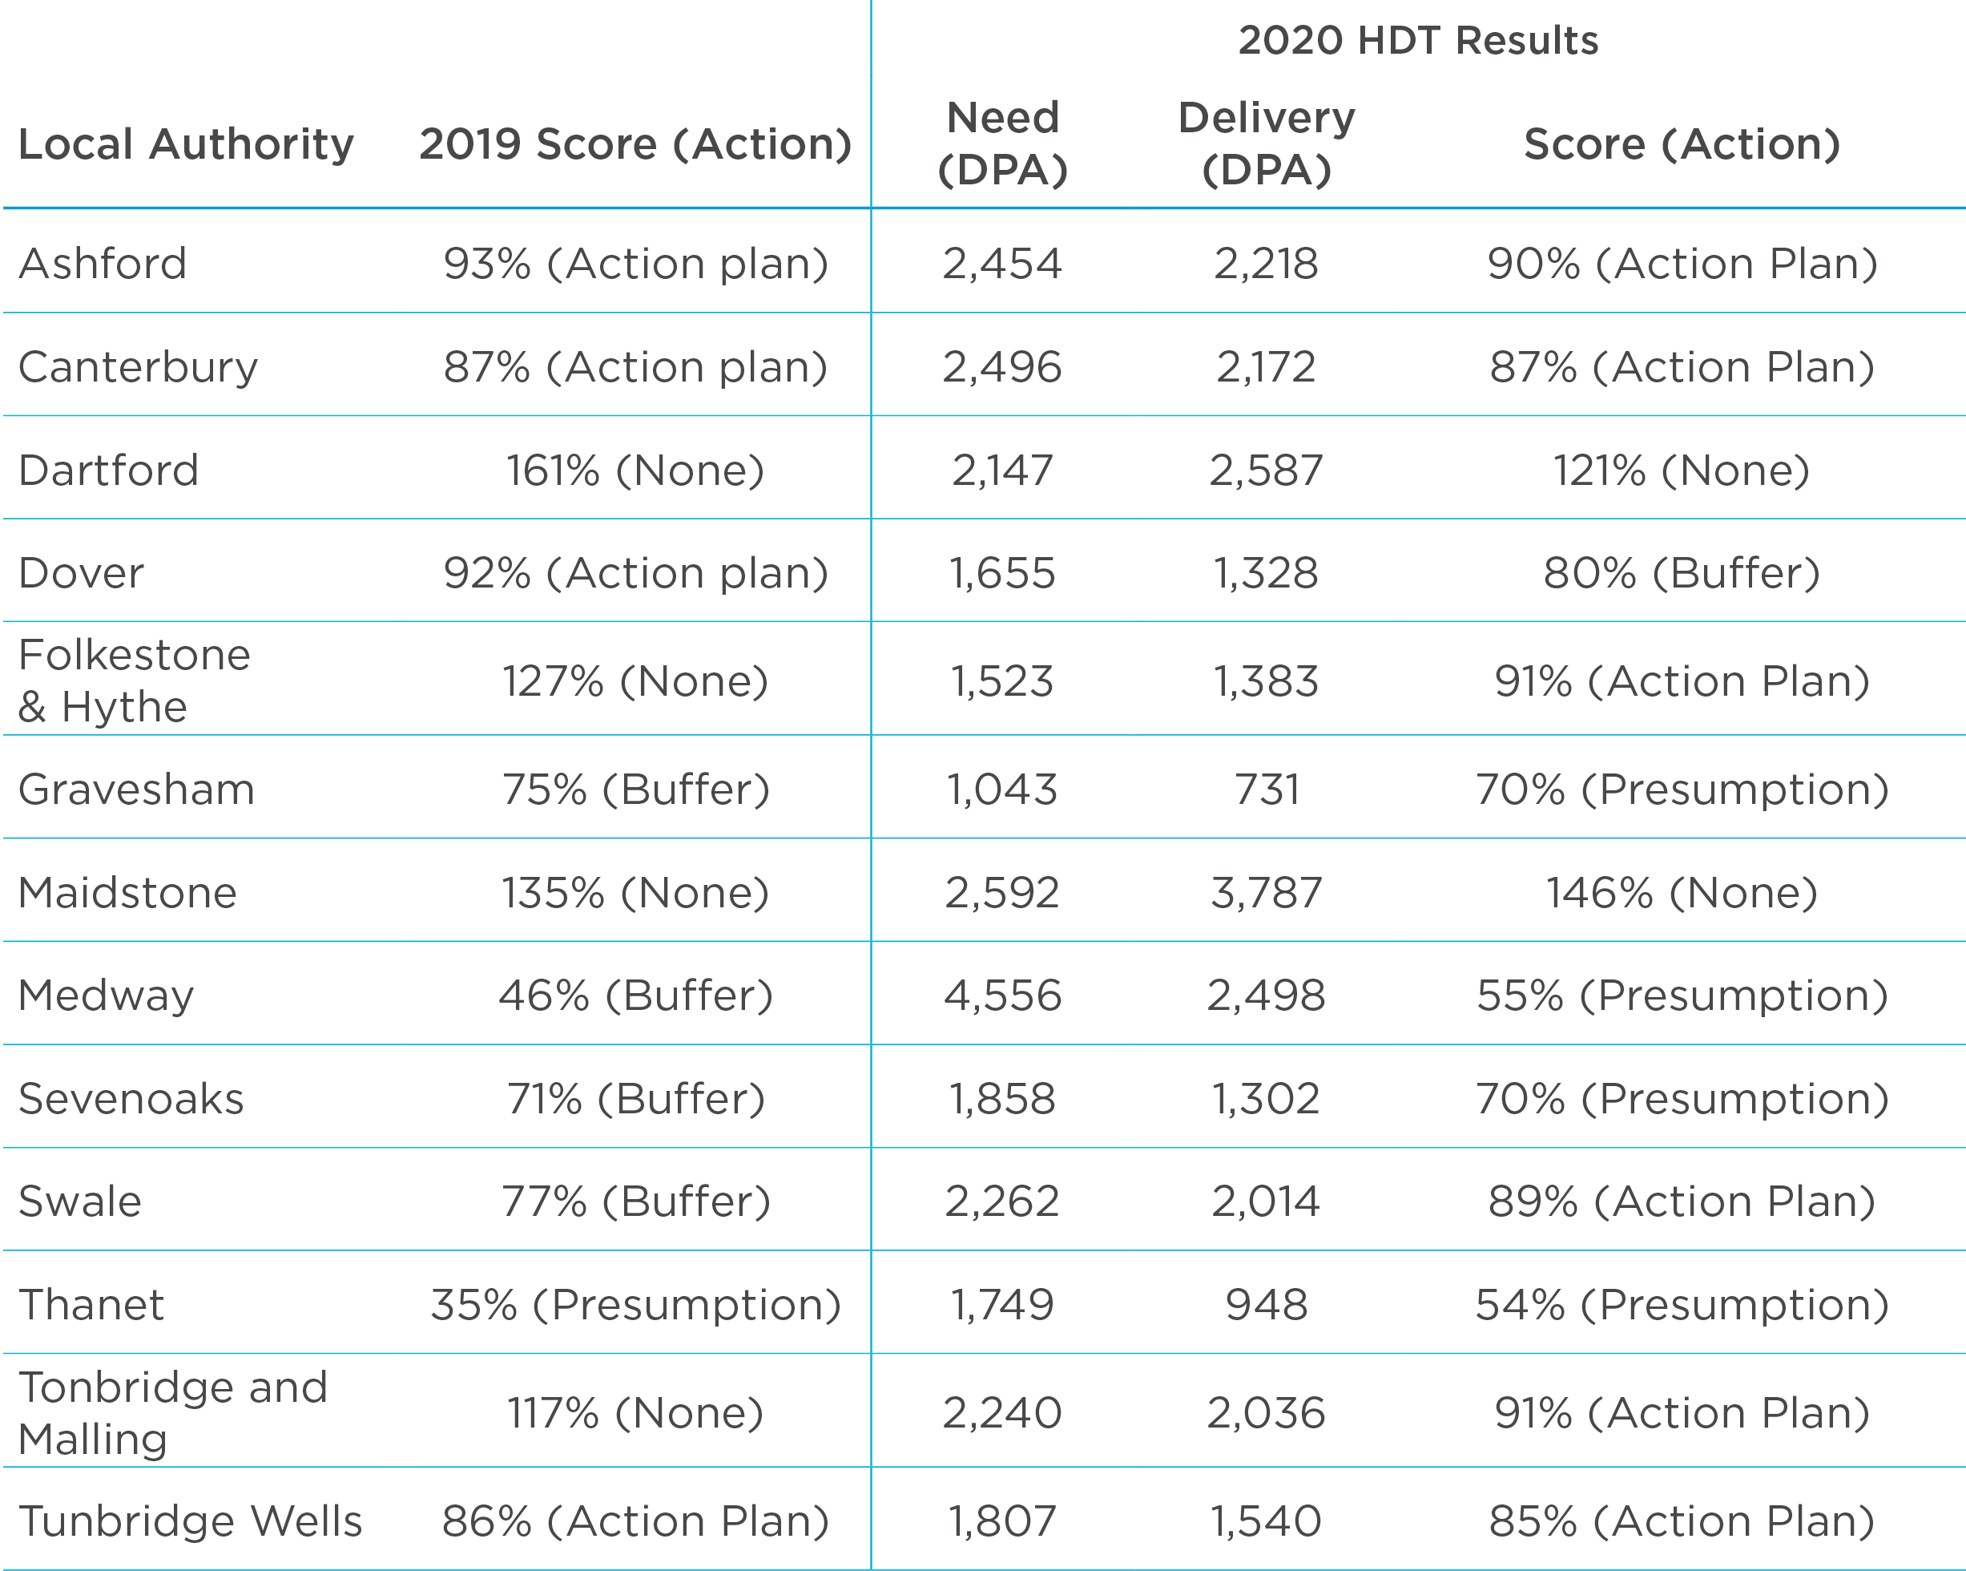Click Medway's need value 4,556
1966x1571 pixels.
[1002, 996]
